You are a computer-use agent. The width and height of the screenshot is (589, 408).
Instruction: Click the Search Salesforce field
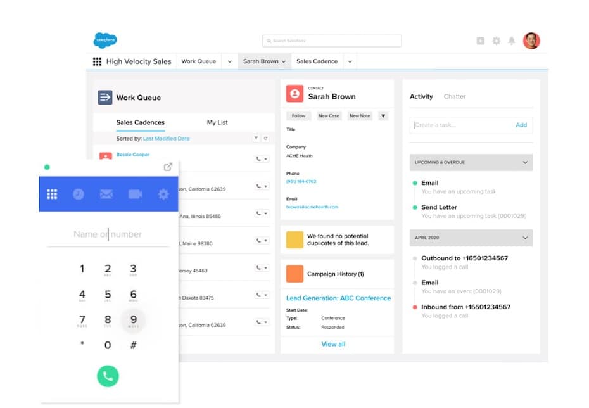[x=332, y=41]
